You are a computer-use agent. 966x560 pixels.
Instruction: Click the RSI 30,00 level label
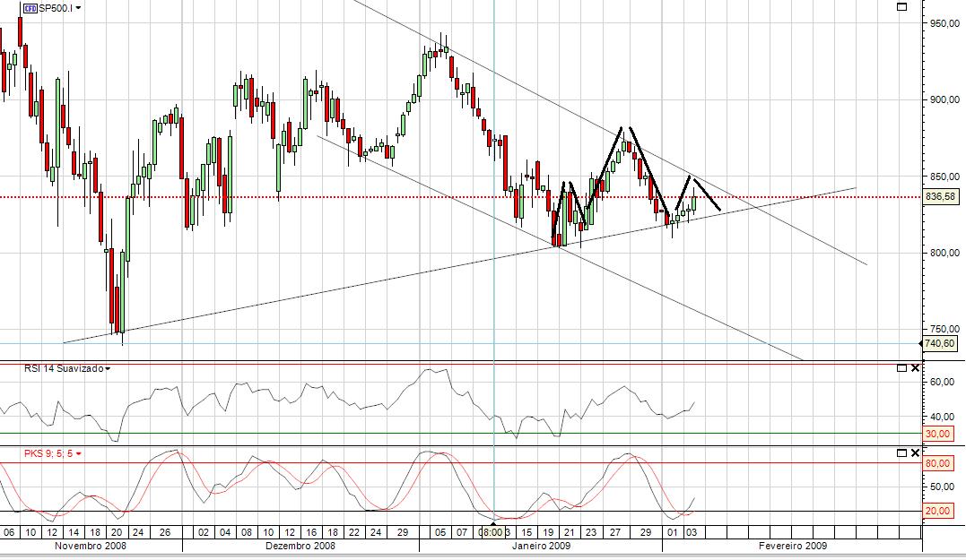click(x=938, y=434)
